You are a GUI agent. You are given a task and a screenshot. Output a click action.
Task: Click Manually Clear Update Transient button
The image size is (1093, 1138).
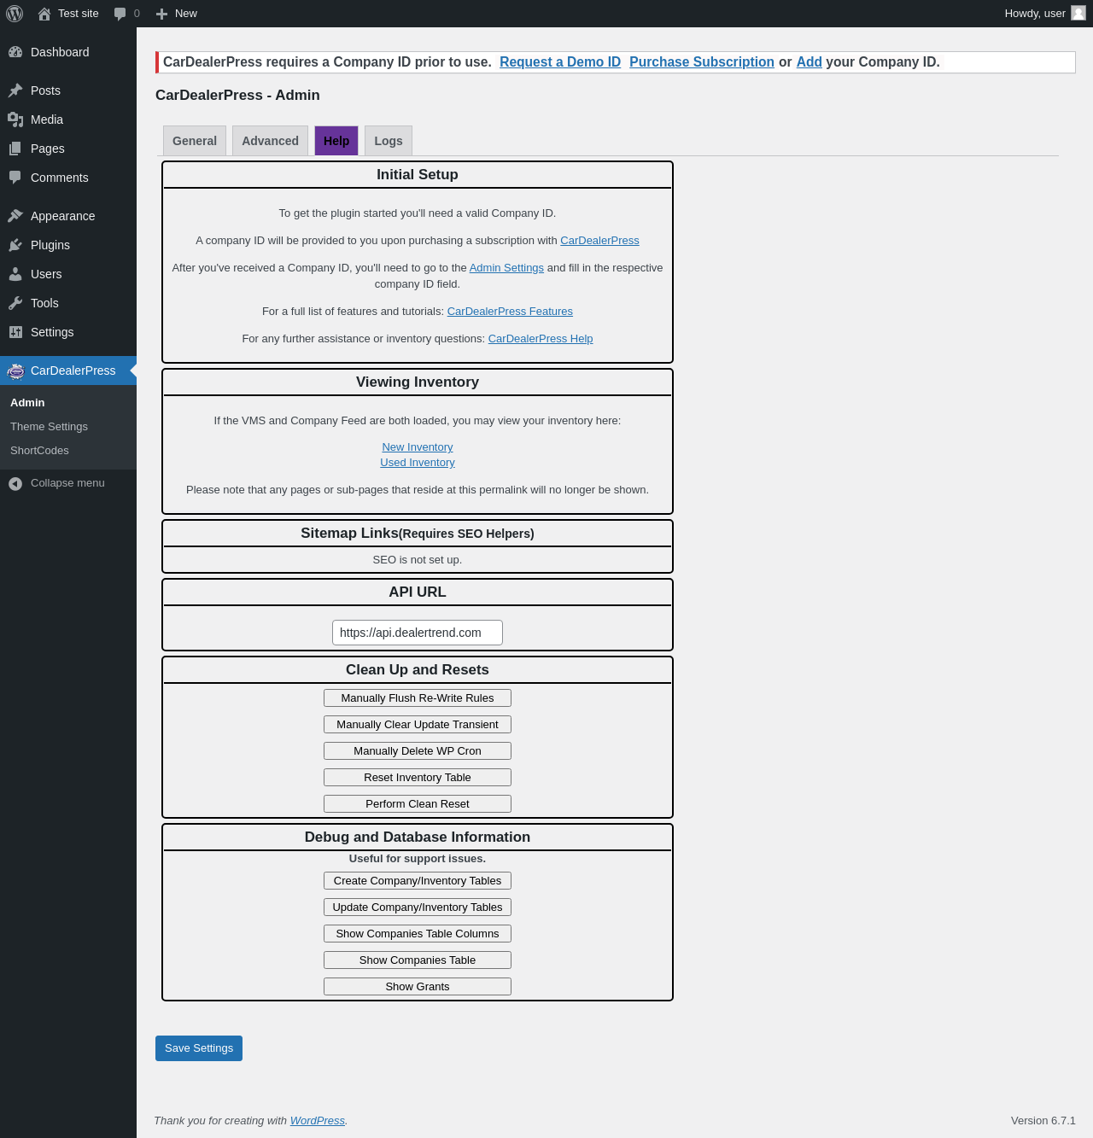[418, 725]
